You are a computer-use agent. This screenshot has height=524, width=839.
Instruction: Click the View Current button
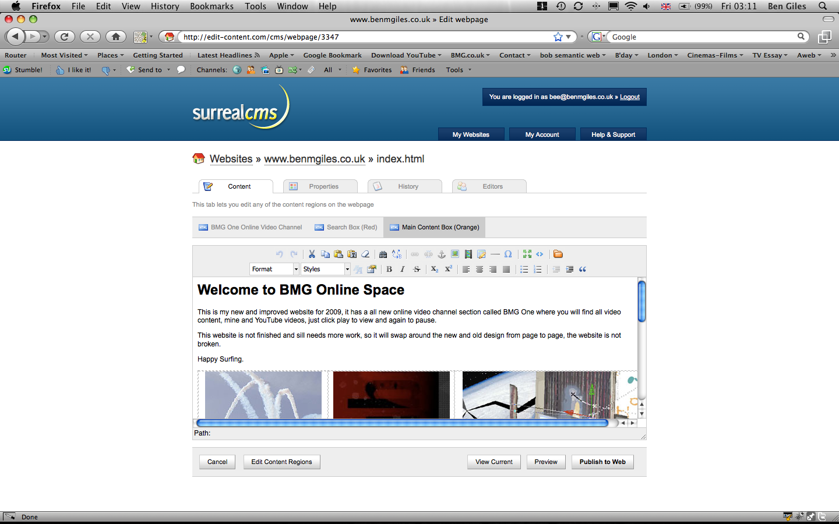(x=494, y=462)
